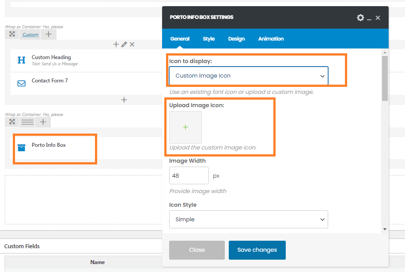Viewport: 405px width, 272px height.
Task: Add element with the plus below Contact Form 7
Action: pyautogui.click(x=124, y=100)
